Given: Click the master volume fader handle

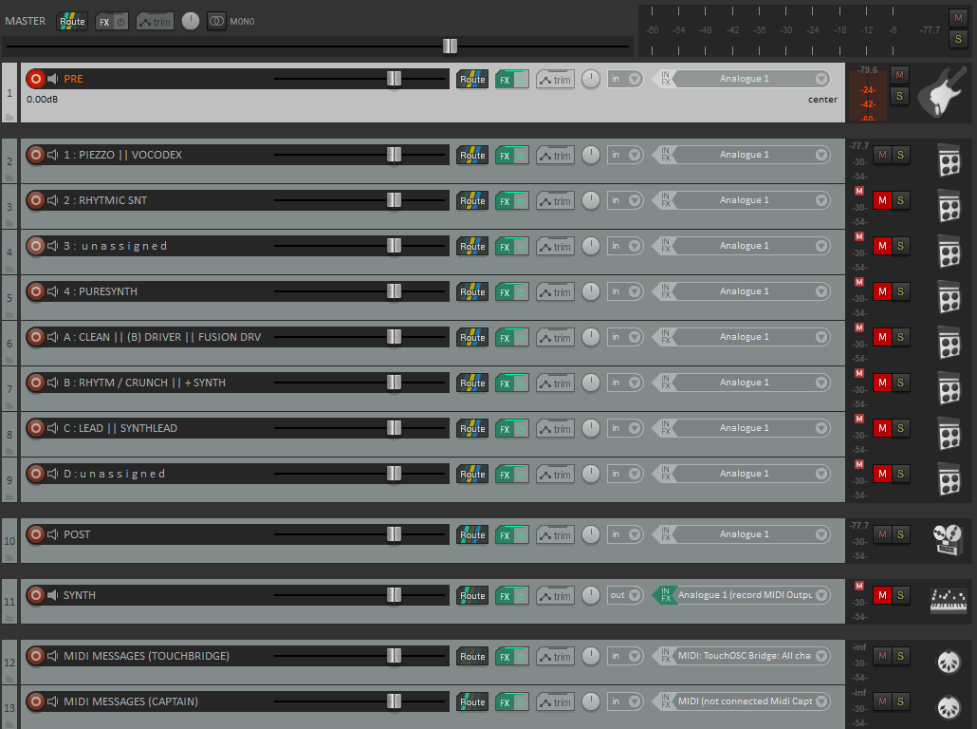Looking at the screenshot, I should coord(450,46).
